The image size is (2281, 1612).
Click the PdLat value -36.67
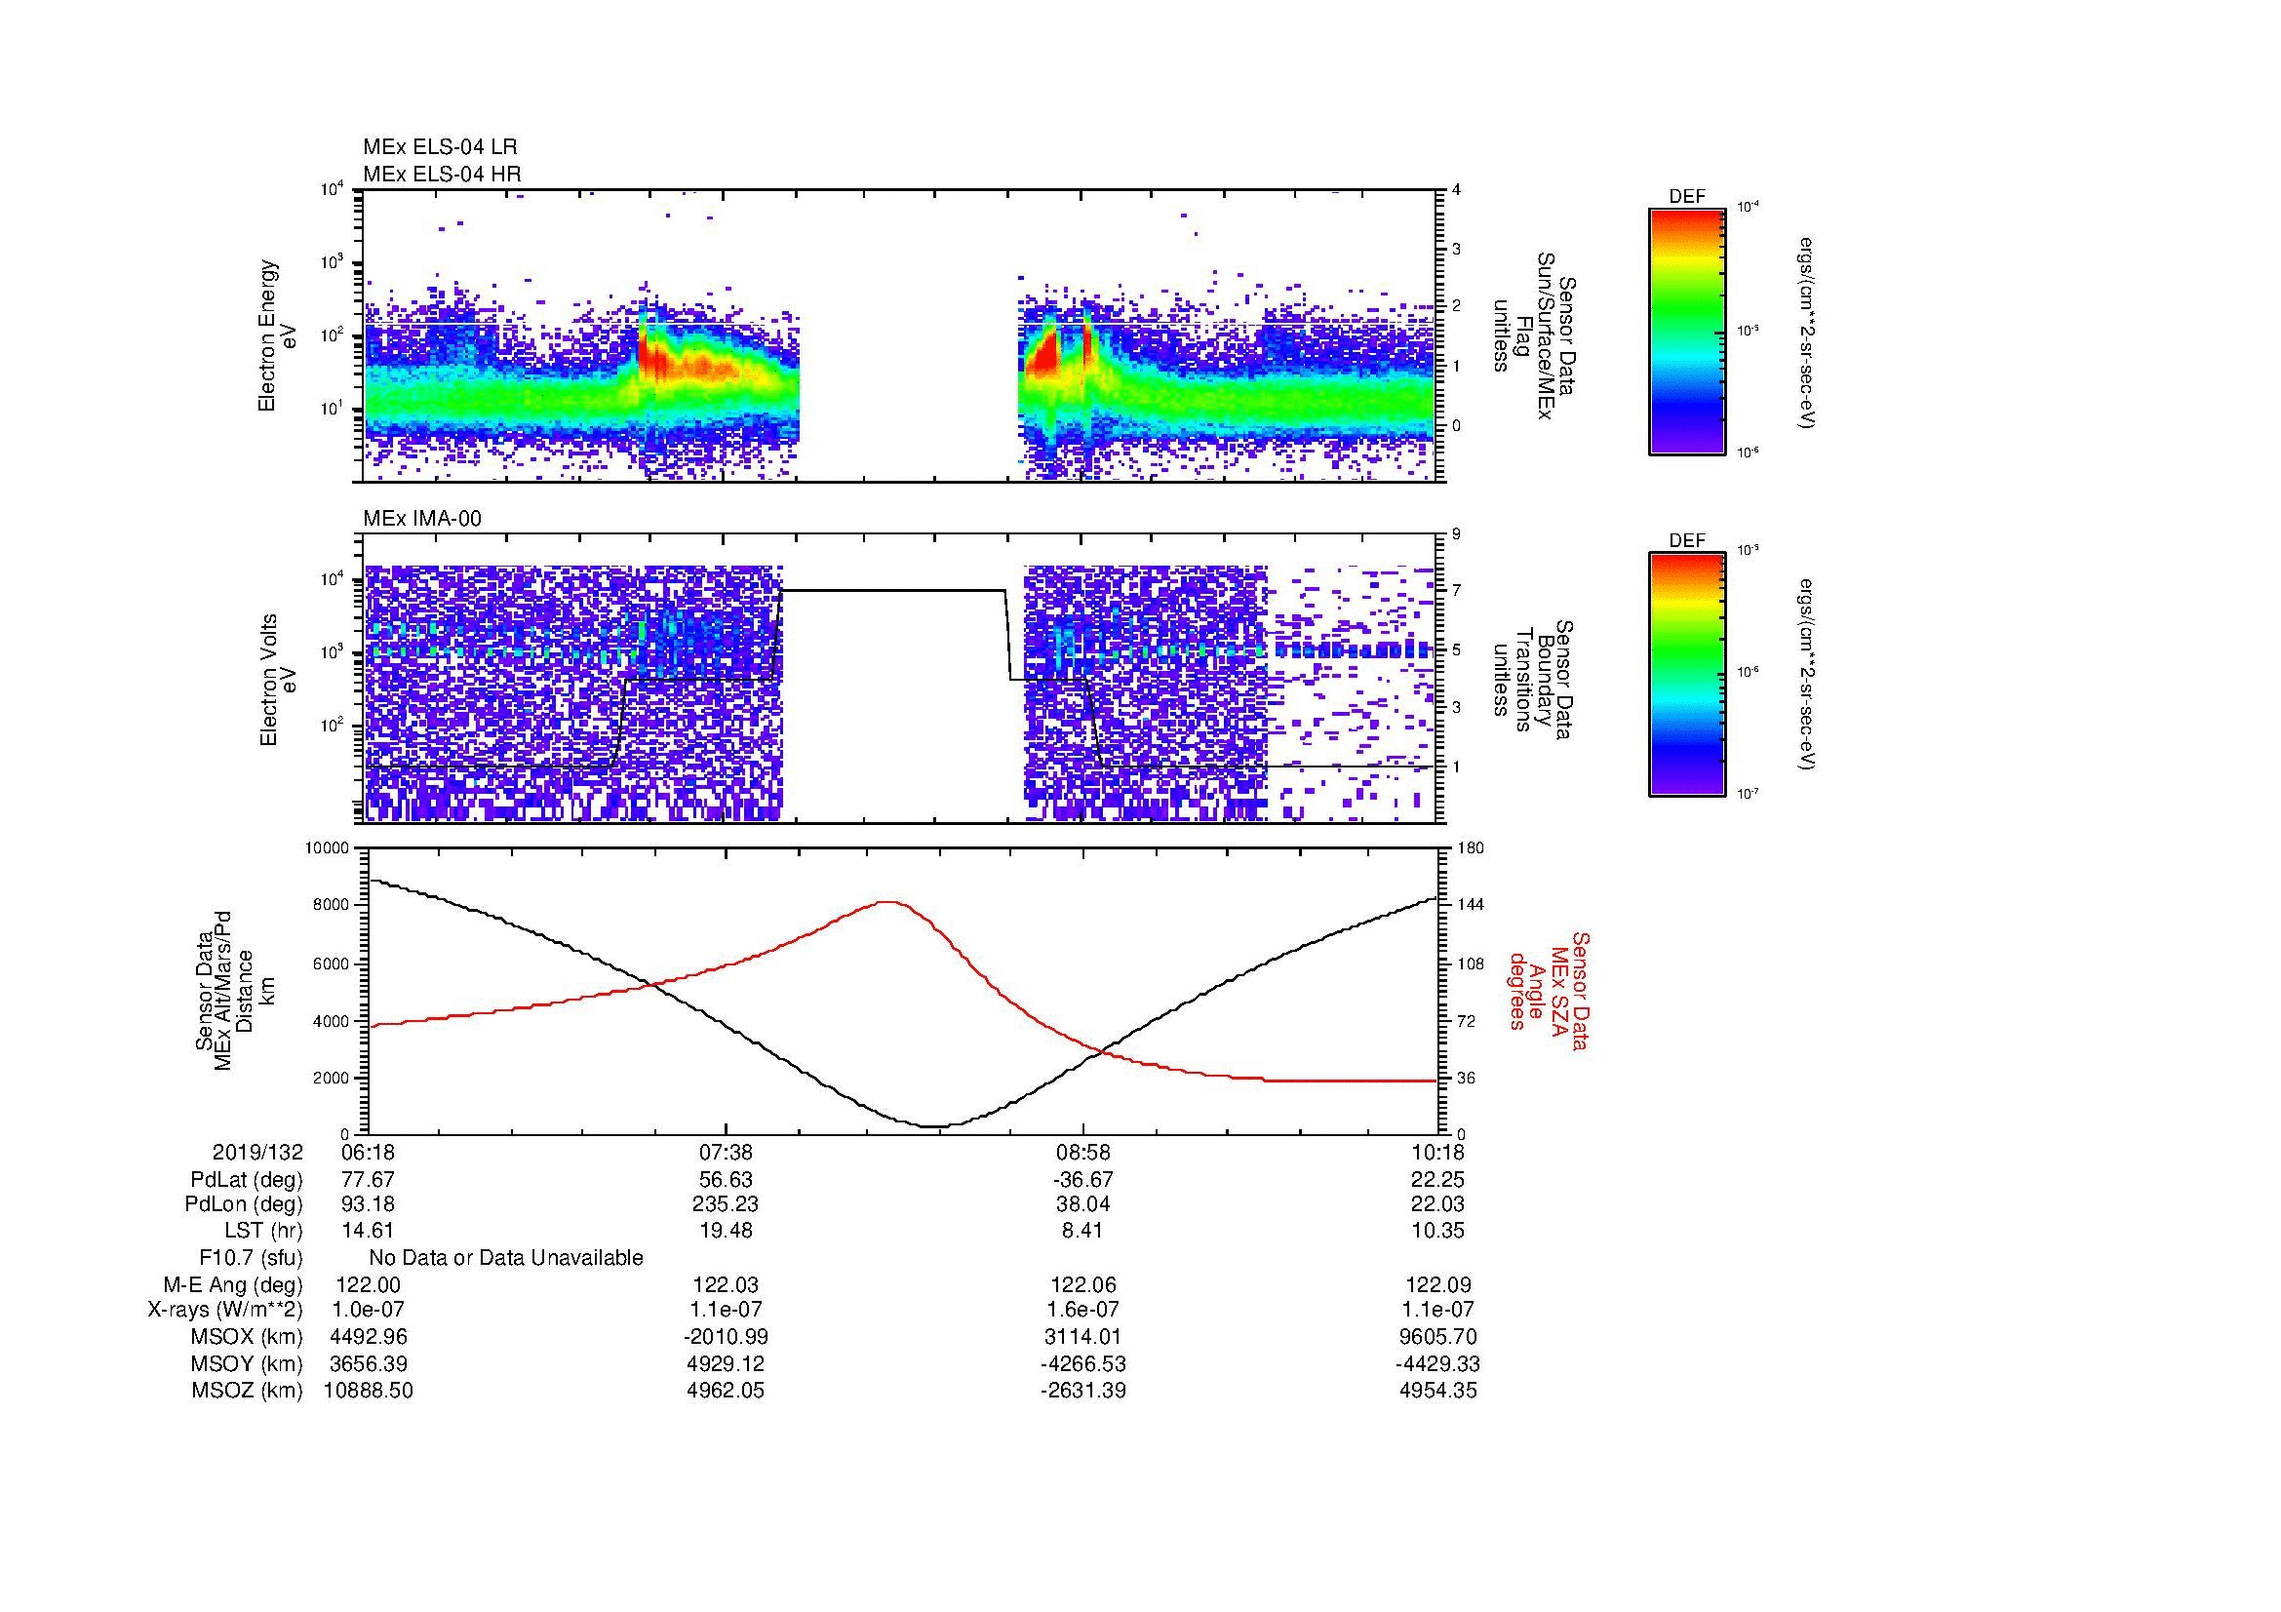point(1082,1179)
